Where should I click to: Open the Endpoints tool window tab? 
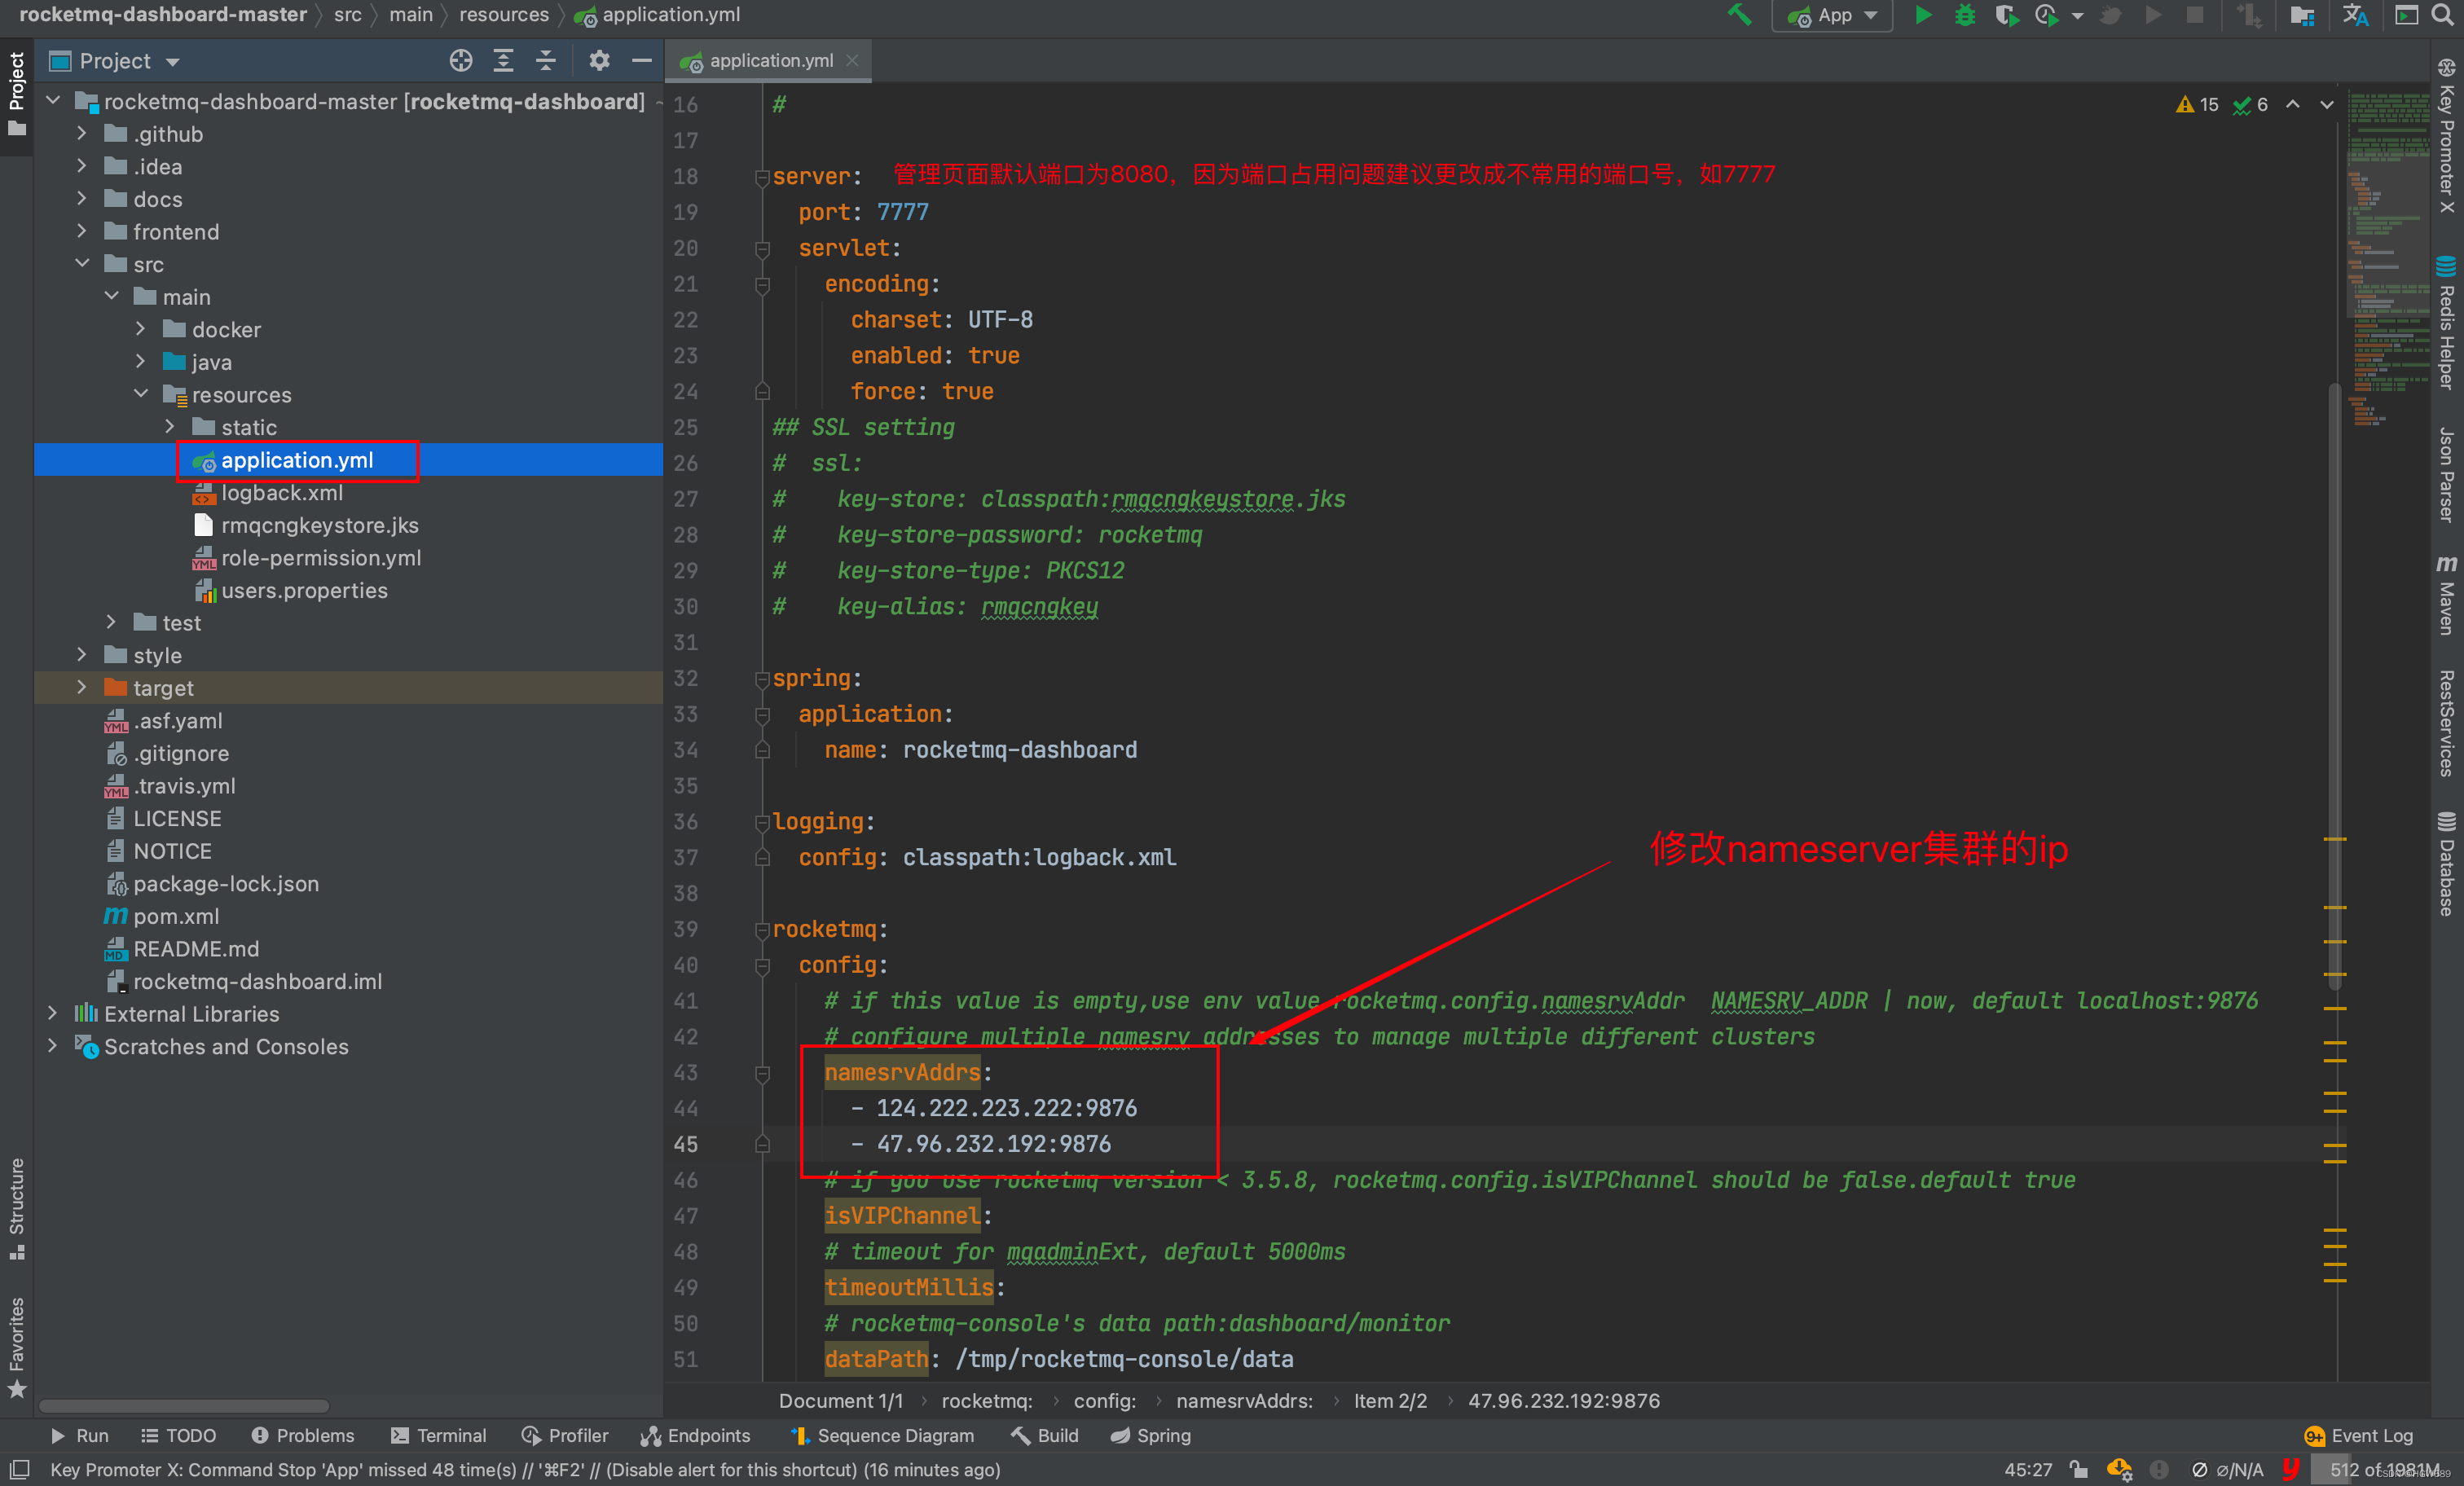coord(696,1435)
